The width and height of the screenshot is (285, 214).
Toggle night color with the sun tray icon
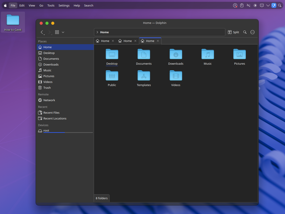(x=255, y=5)
